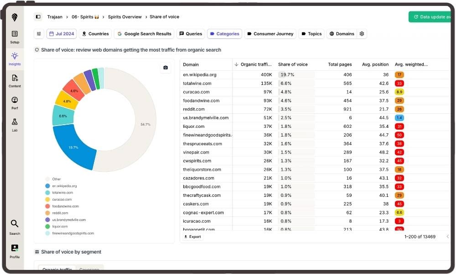Open the Topics filter
This screenshot has height=274, width=456.
(311, 34)
